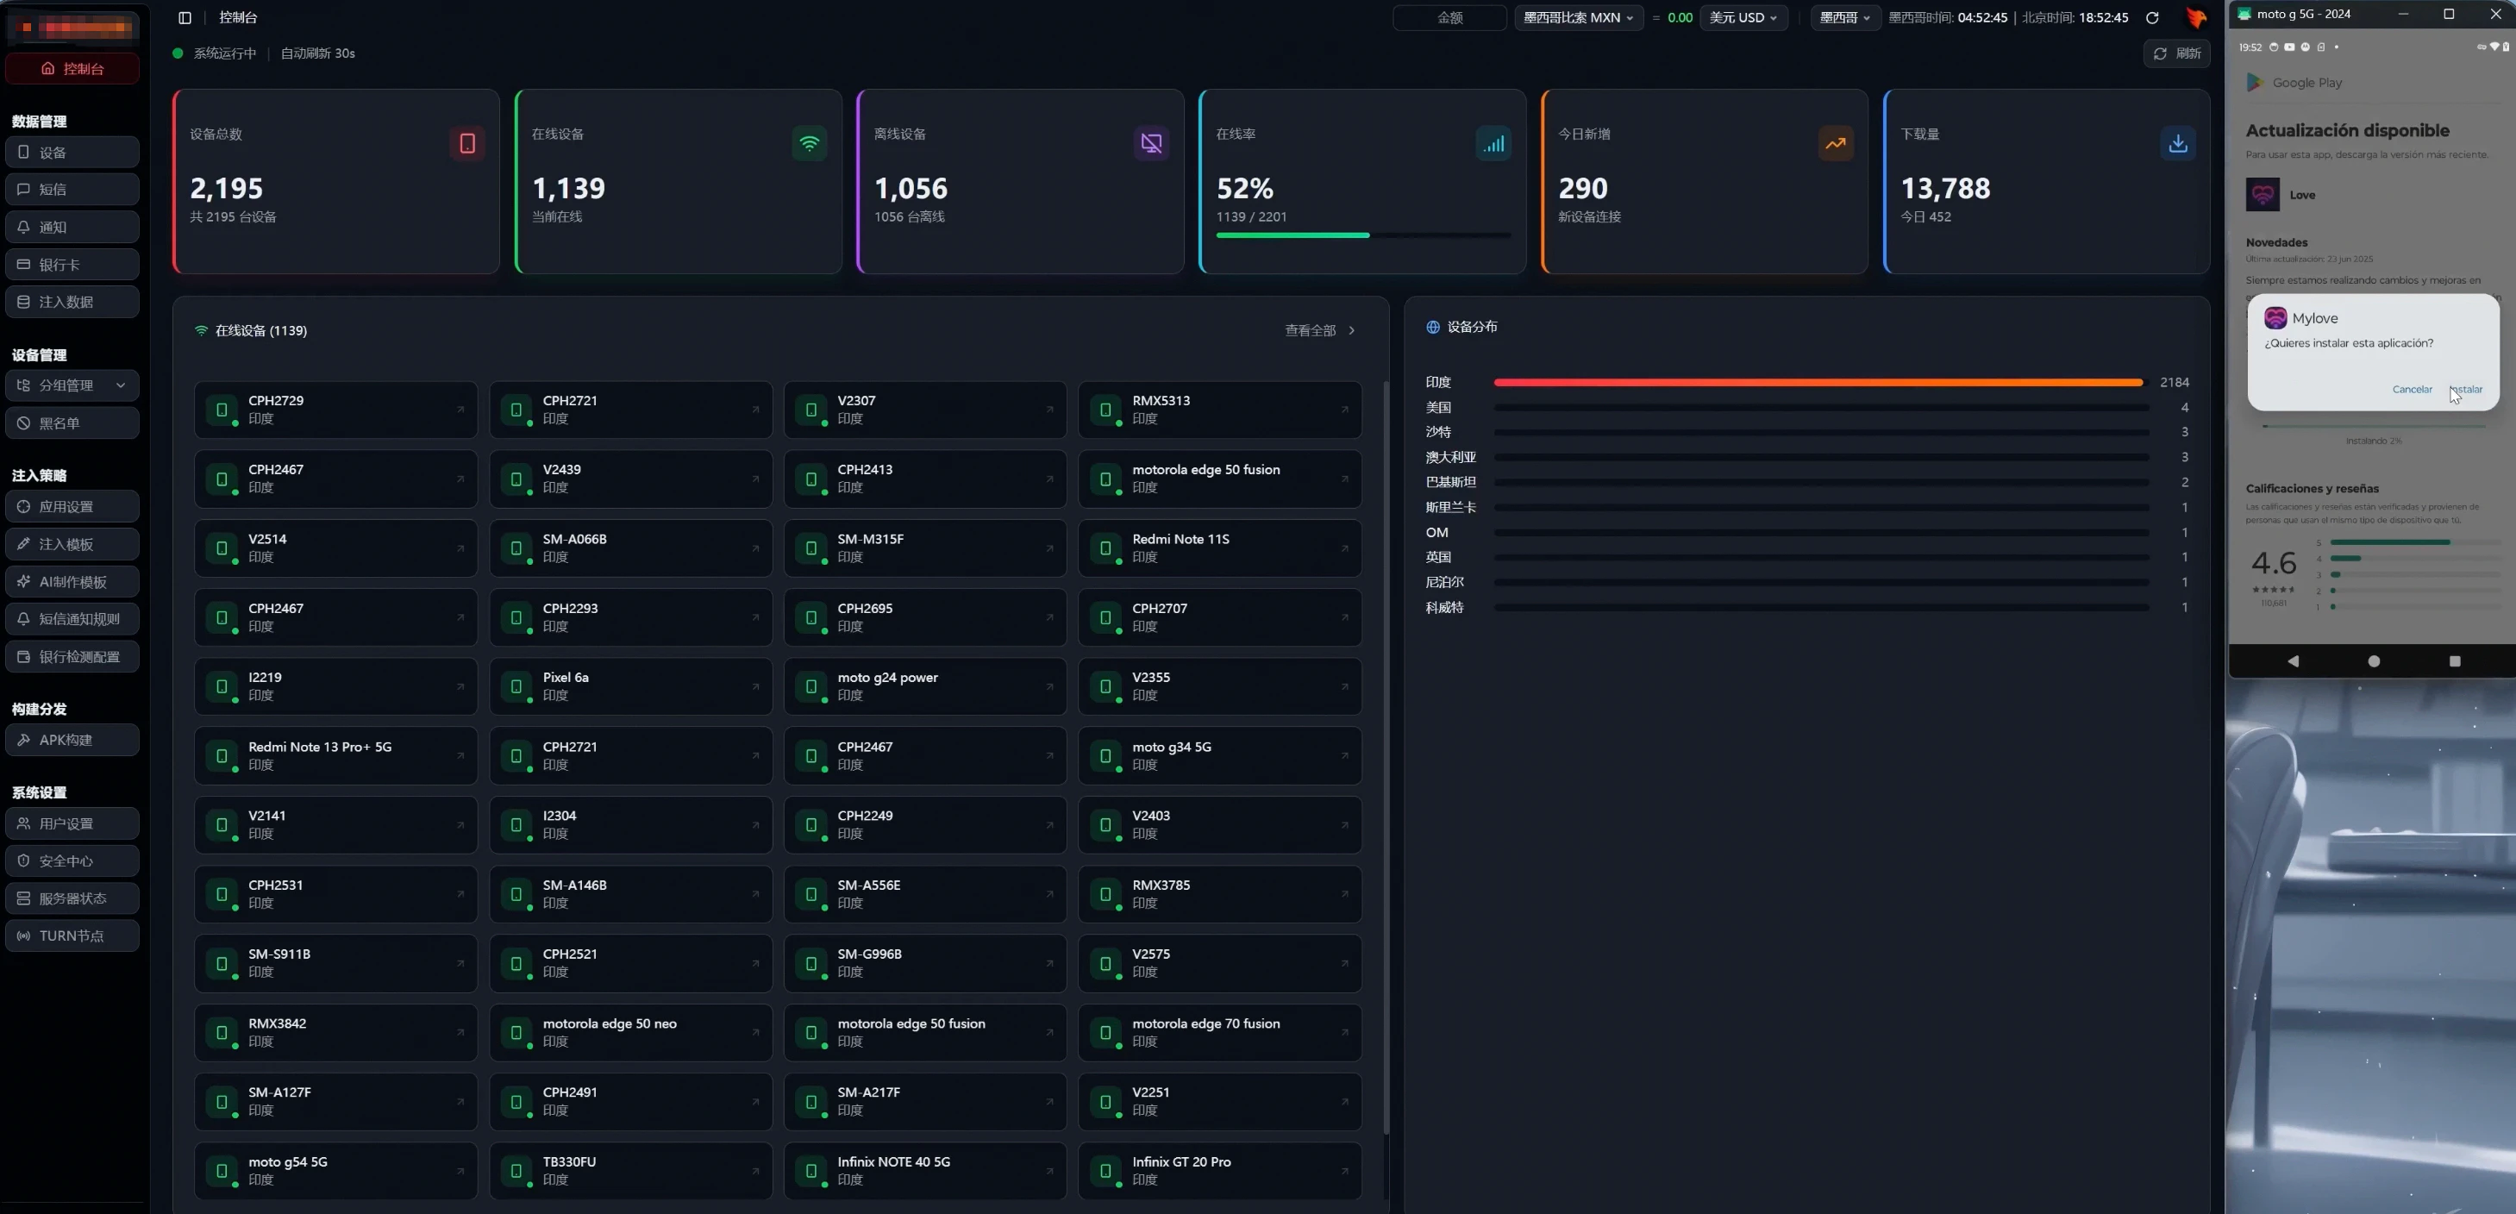
Task: Go to 通知 in the sidebar
Action: (72, 227)
